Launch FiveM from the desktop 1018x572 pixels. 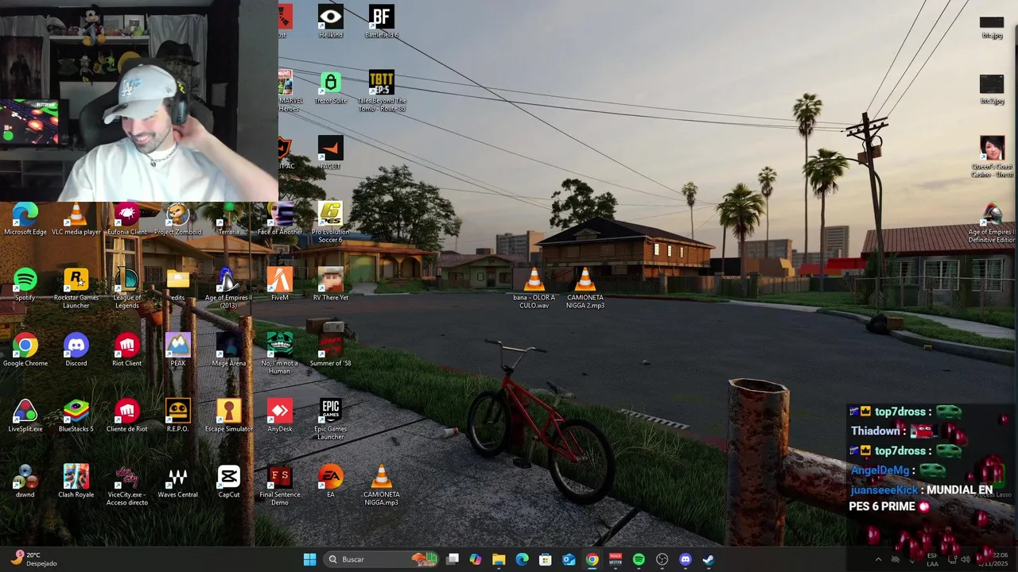click(280, 284)
